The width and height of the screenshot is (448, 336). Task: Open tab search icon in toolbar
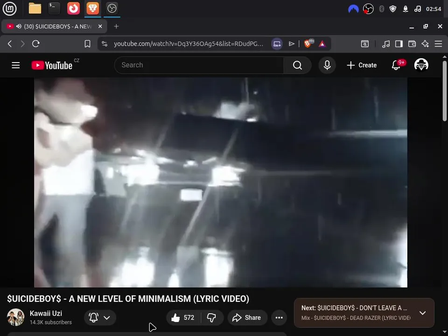pyautogui.click(x=365, y=44)
